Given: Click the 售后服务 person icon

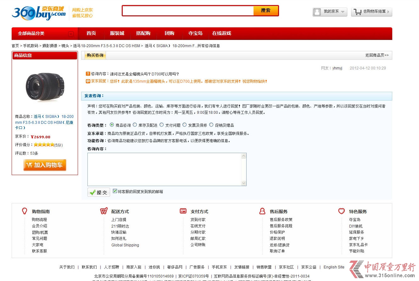Looking at the screenshot, I should (262, 211).
